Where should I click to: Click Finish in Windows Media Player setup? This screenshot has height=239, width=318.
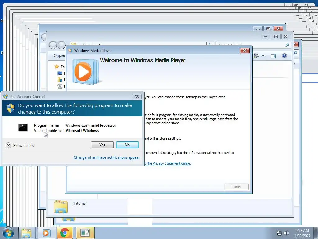(x=236, y=187)
